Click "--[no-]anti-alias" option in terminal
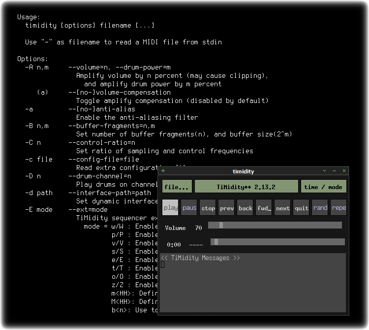Viewport: 369px width, 330px height. [x=102, y=109]
